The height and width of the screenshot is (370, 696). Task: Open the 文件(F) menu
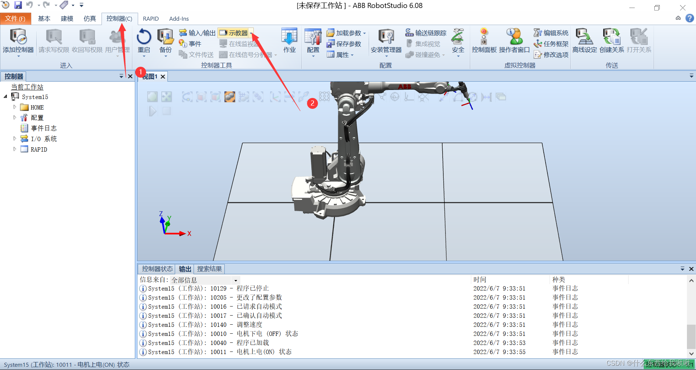15,18
